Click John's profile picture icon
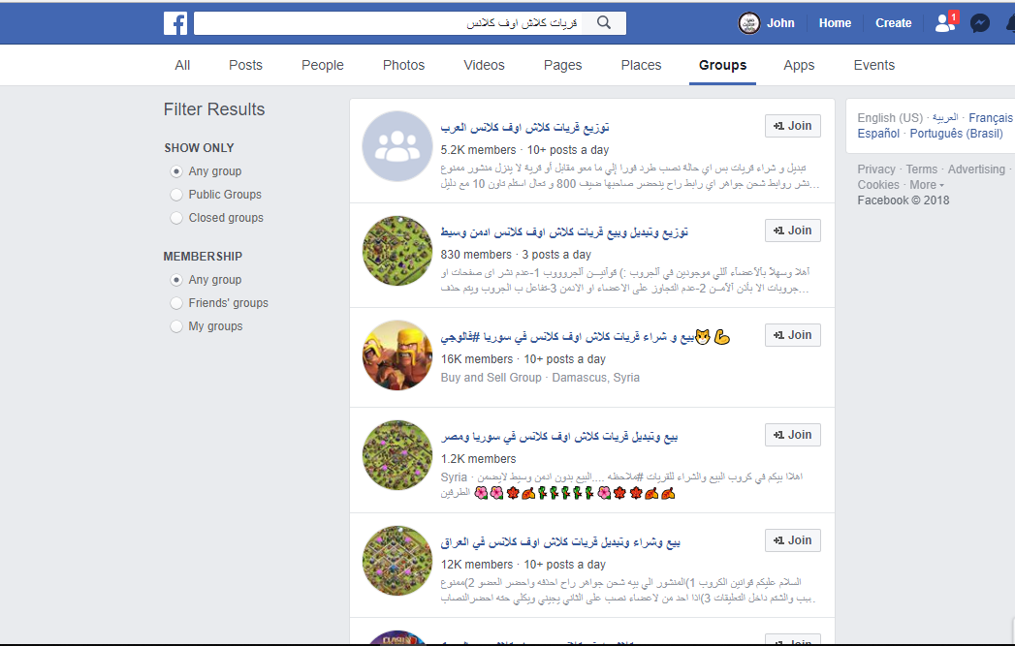Image resolution: width=1015 pixels, height=646 pixels. pyautogui.click(x=749, y=23)
